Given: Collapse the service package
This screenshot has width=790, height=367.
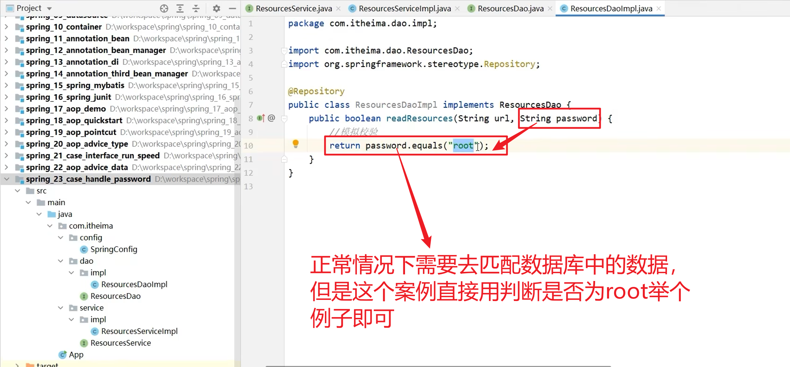Looking at the screenshot, I should [x=61, y=308].
